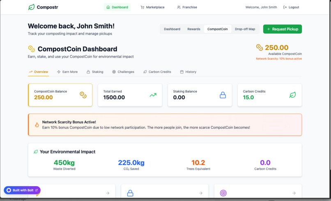Select the Staking Balance card
Viewport: 331px width, 201px height.
point(200,95)
